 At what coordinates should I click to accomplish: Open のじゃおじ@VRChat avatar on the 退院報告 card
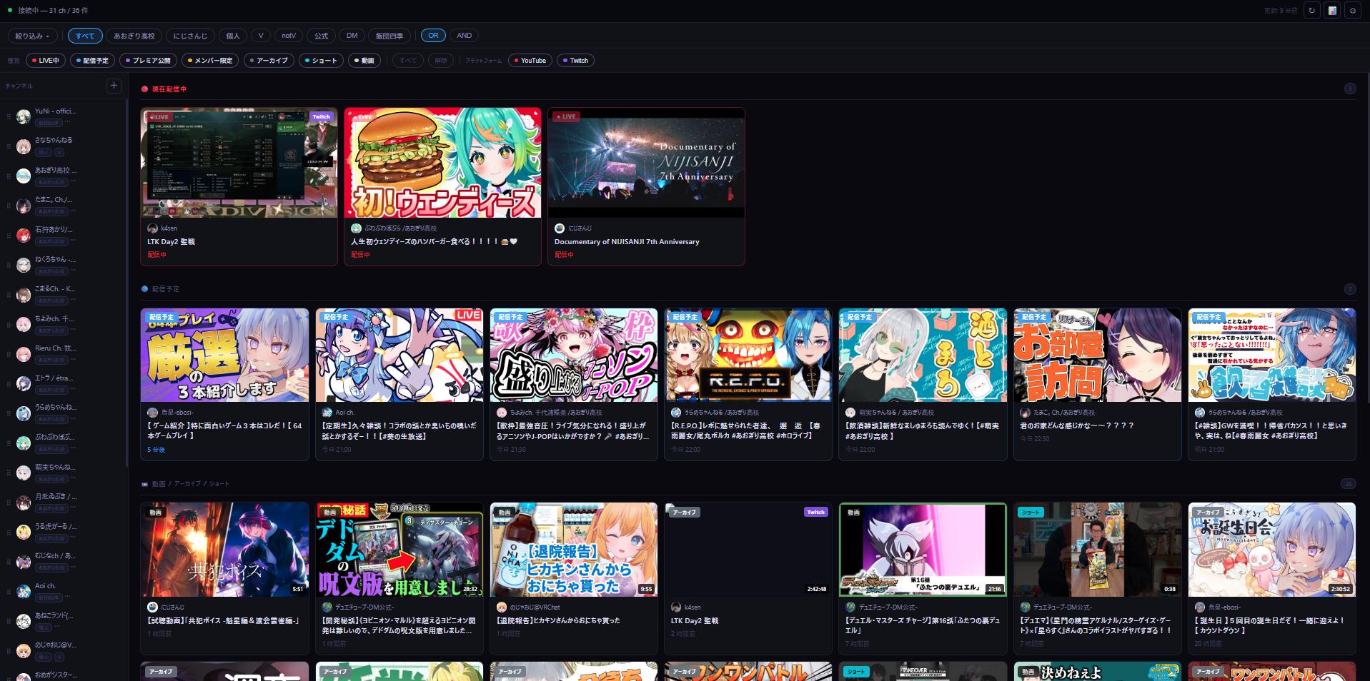pyautogui.click(x=502, y=607)
